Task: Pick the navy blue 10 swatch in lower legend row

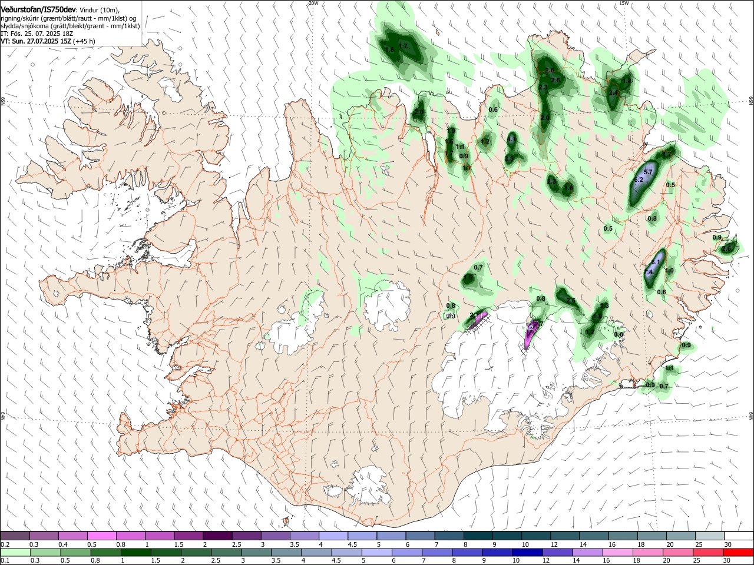Action: pyautogui.click(x=527, y=552)
